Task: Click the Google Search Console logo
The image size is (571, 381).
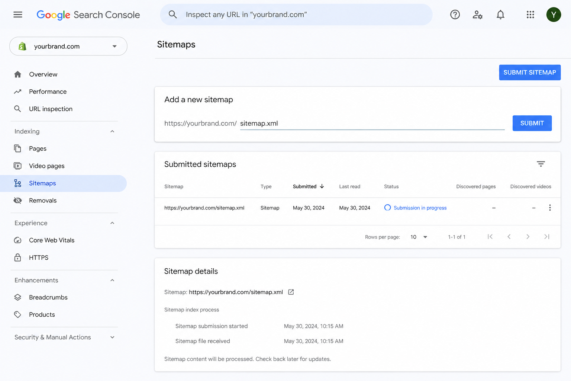Action: pyautogui.click(x=88, y=15)
